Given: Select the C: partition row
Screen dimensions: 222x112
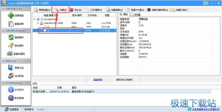Looking at the screenshot, I should (x=75, y=27).
